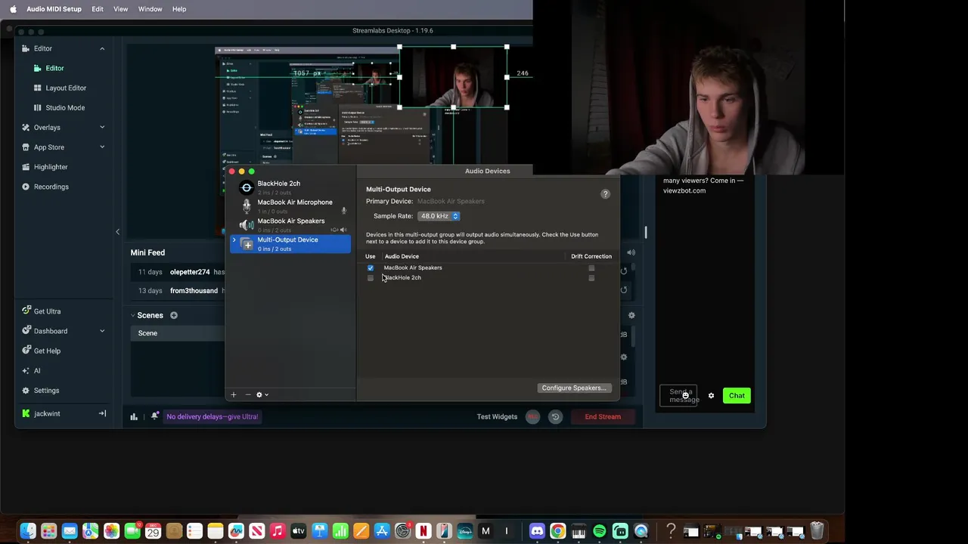Open the Sample Rate 48.0 kHz dropdown

pos(439,216)
